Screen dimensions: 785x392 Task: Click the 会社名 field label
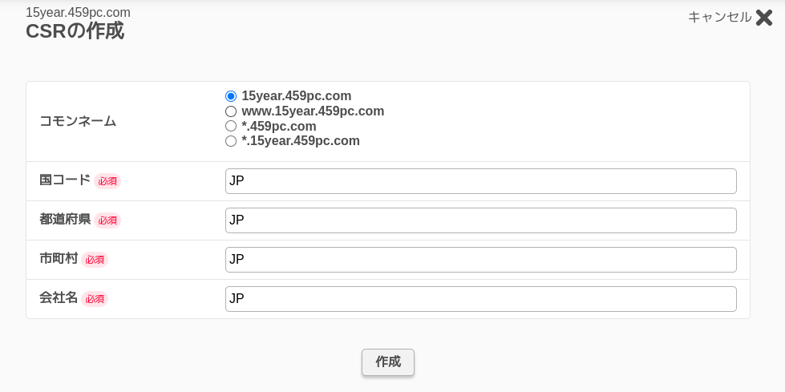(x=59, y=298)
